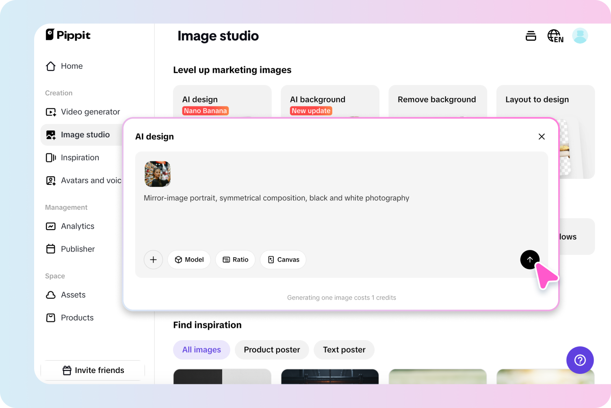Submit the prompt with the arrow button
611x408 pixels.
point(530,259)
